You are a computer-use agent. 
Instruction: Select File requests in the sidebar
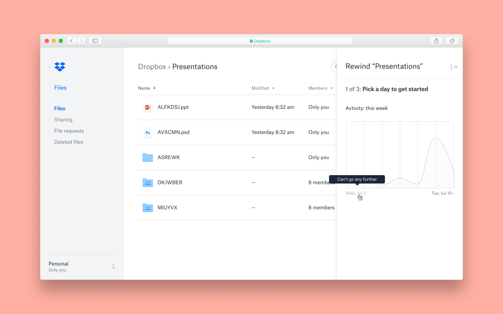[x=69, y=131]
